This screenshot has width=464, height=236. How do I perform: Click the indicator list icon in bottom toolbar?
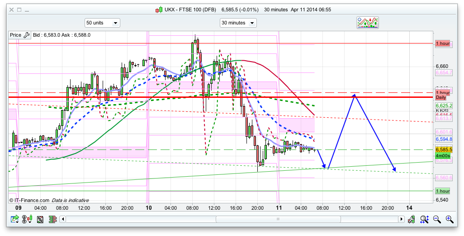coord(40,219)
